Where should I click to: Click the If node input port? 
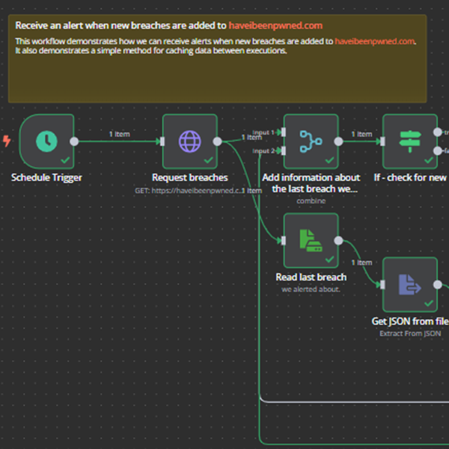point(382,141)
